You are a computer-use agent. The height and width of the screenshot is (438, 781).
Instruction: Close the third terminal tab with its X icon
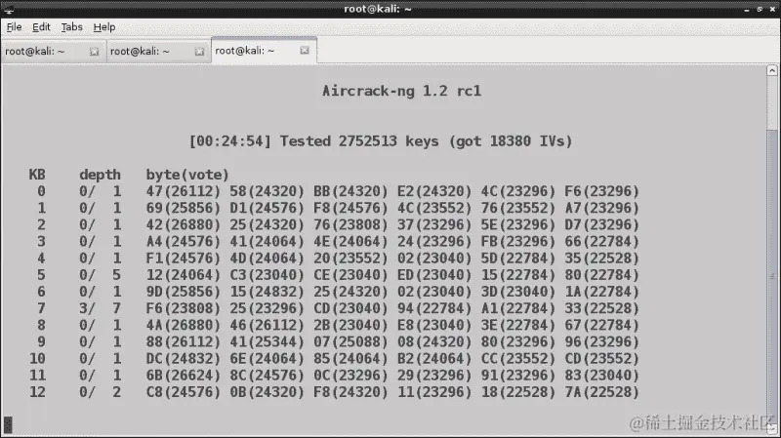coord(305,51)
